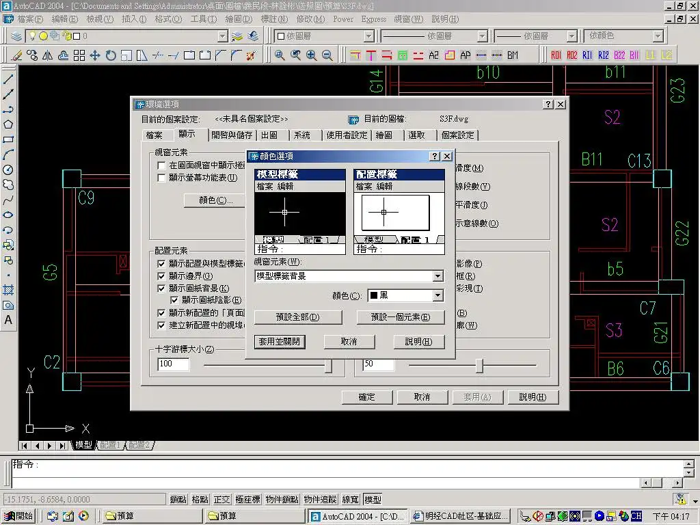Pick the Rectangle drawing tool
Viewport: 700px width, 525px height.
8,139
